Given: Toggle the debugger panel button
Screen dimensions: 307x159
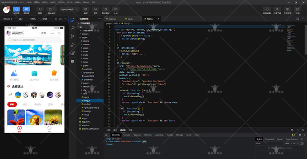Looking at the screenshot, I should point(26,9).
